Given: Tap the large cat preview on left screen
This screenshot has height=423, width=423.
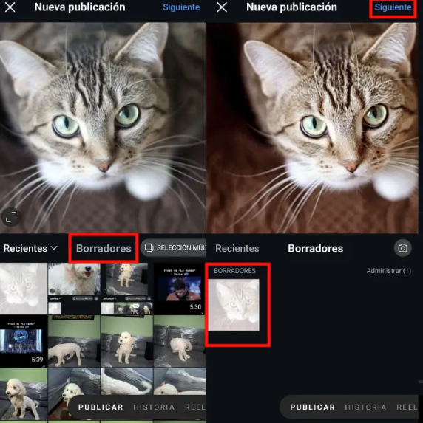Looking at the screenshot, I should click(x=103, y=128).
